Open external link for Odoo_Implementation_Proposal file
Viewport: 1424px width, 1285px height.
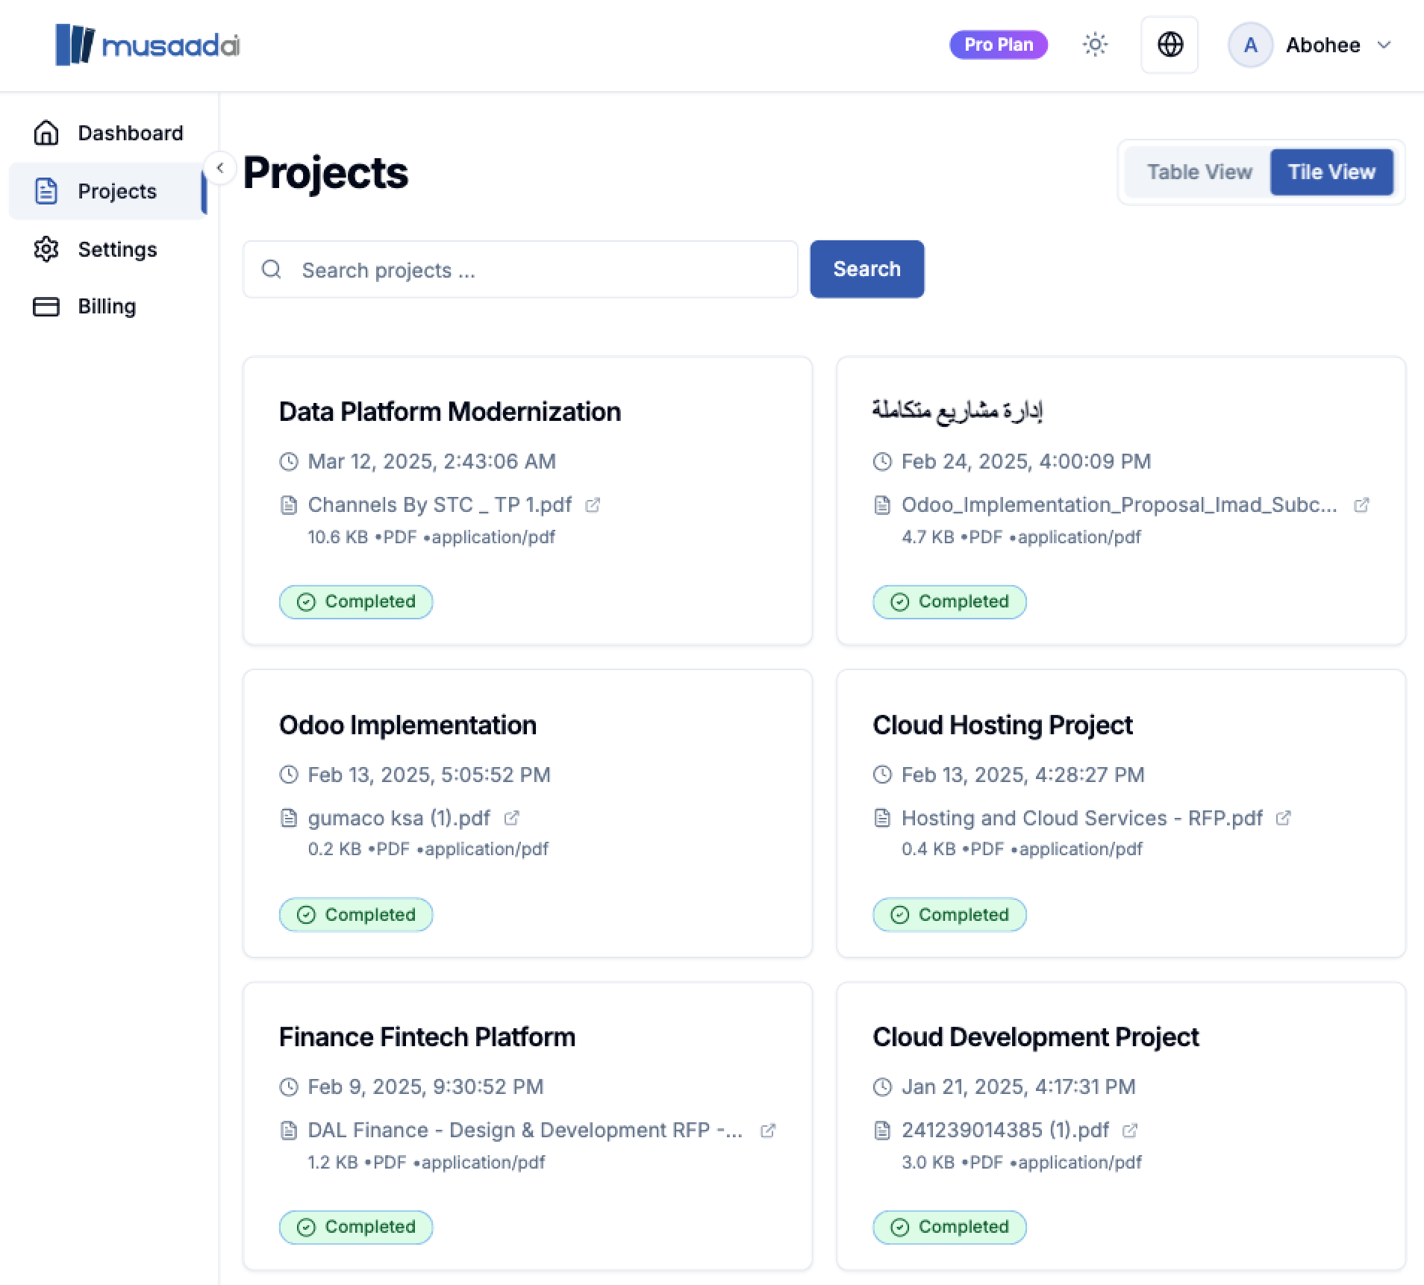point(1361,505)
